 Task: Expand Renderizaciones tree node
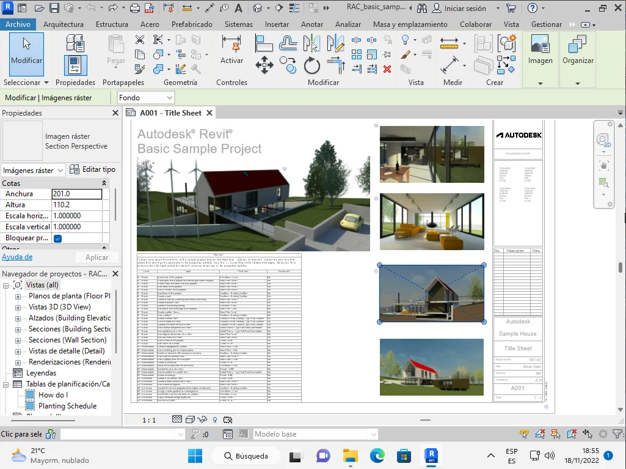pyautogui.click(x=18, y=363)
